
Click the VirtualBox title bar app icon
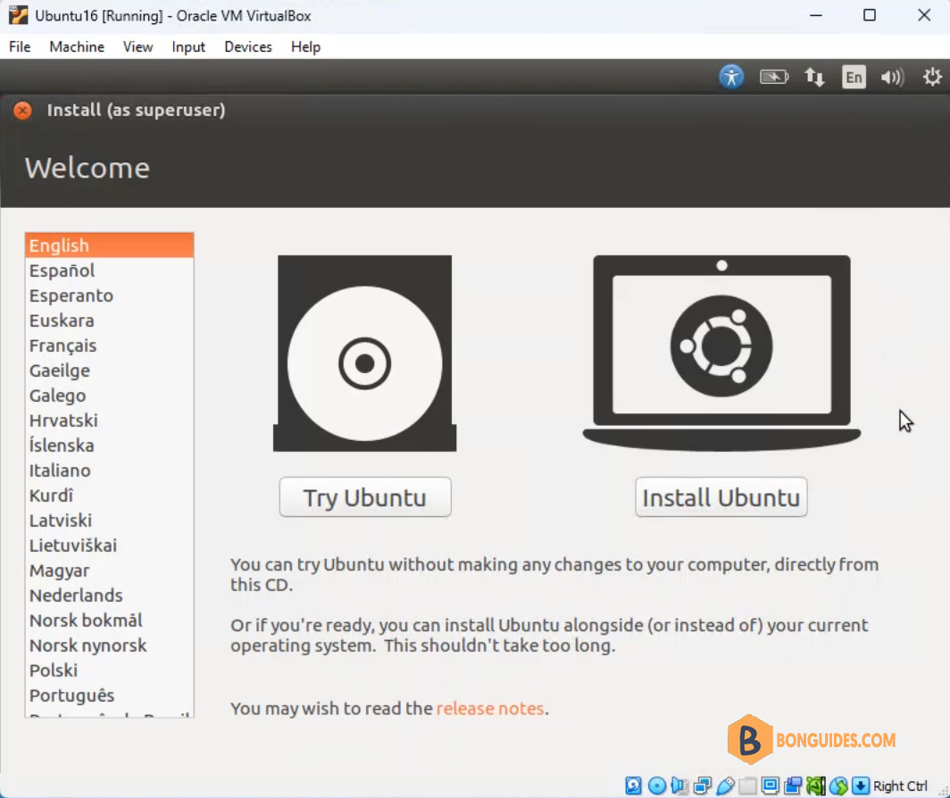(18, 15)
